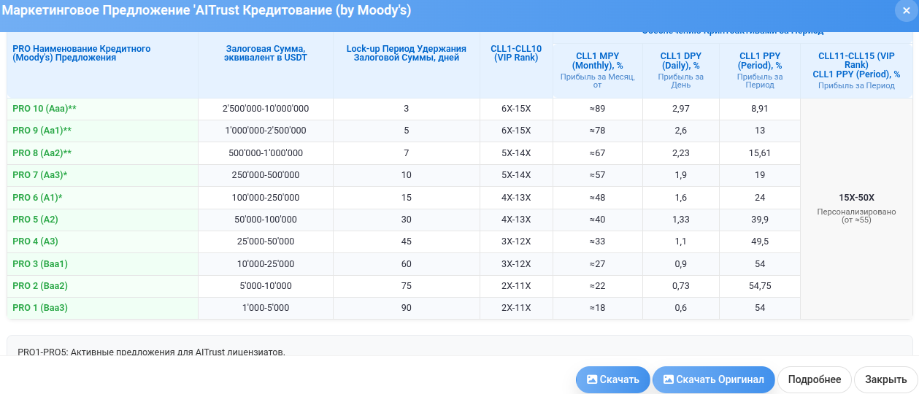This screenshot has height=394, width=919.
Task: Click the monthly profit value ≈89
Action: (x=597, y=109)
